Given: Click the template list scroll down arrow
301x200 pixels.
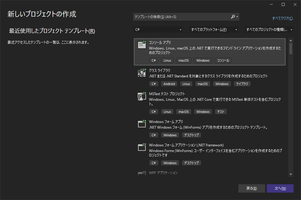Looking at the screenshot, I should pyautogui.click(x=291, y=174).
